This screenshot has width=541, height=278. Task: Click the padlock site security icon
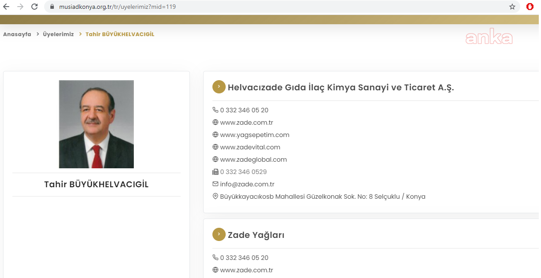coord(52,7)
